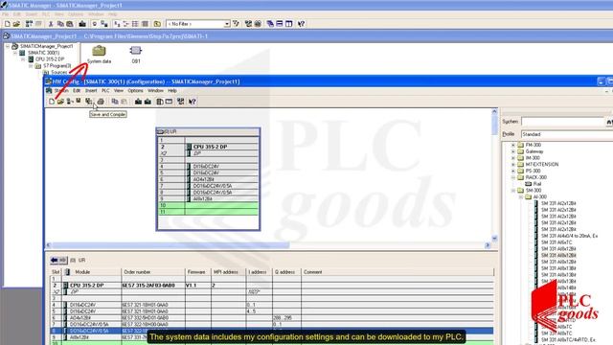Click New icon in SIMATIC Manager toolbar
Viewport: 613px width, 345px height.
coord(8,24)
